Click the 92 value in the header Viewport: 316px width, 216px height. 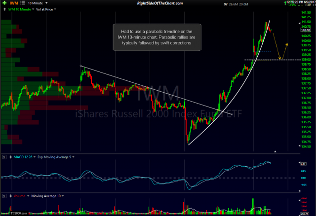coord(226,4)
